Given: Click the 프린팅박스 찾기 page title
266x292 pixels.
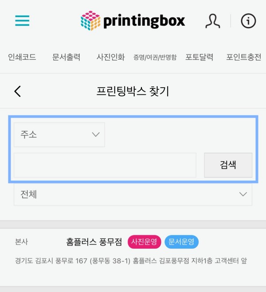Looking at the screenshot, I should pyautogui.click(x=133, y=92).
